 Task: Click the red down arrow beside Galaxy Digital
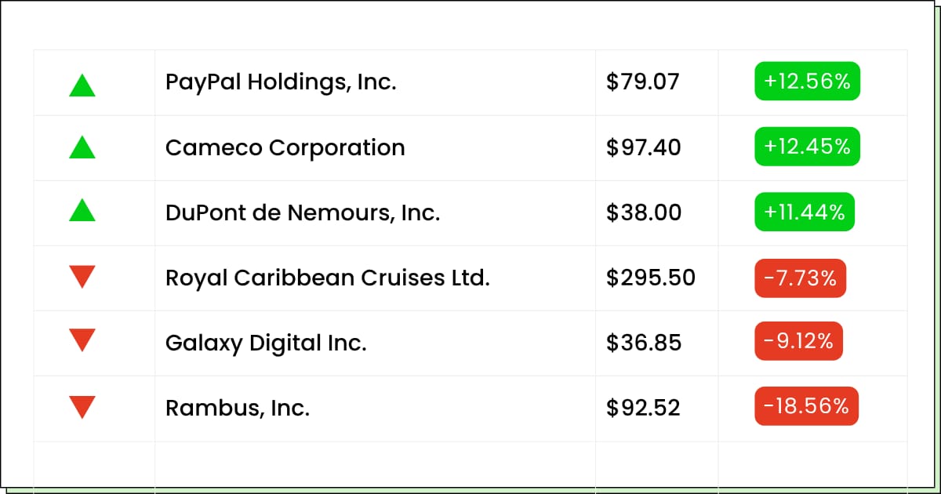click(x=82, y=340)
